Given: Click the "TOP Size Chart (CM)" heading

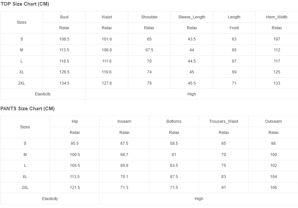Looking at the screenshot, I should [x=25, y=4].
